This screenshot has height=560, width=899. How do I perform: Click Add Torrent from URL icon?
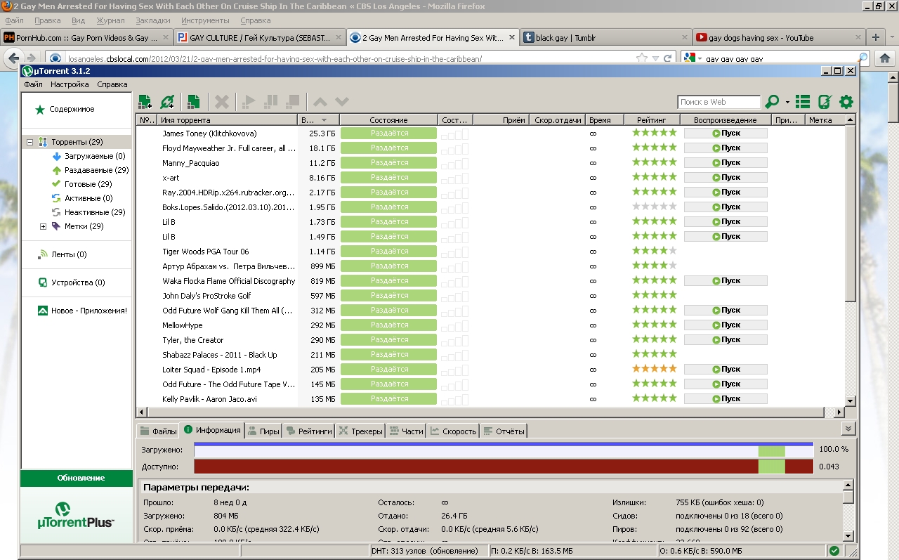[x=166, y=102]
